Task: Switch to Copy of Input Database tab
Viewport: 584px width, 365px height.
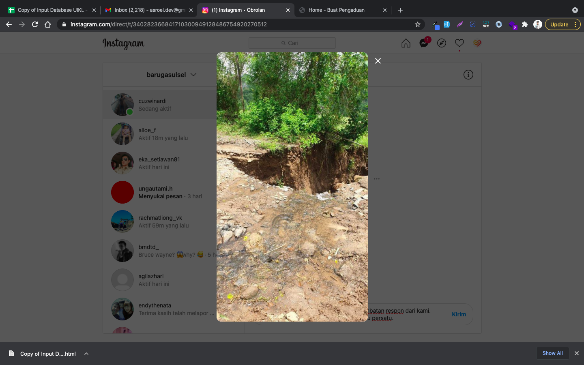Action: 52,10
